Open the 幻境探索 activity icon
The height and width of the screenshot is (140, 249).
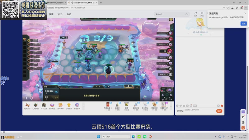(x=35, y=106)
